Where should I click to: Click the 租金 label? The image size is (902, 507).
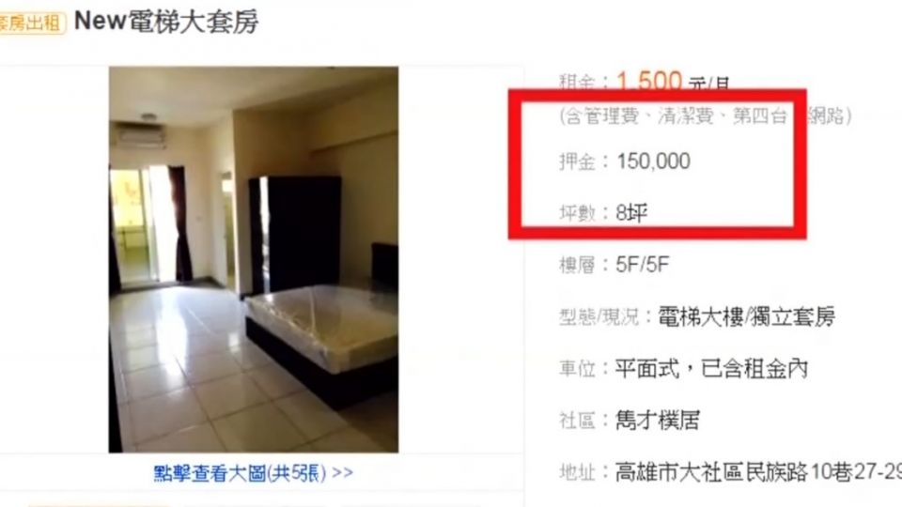pos(577,84)
